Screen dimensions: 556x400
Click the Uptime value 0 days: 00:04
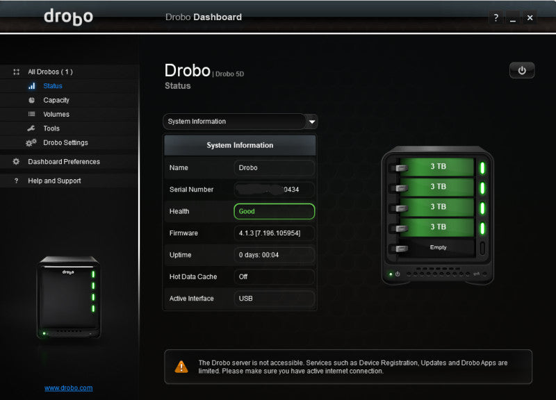coord(274,255)
